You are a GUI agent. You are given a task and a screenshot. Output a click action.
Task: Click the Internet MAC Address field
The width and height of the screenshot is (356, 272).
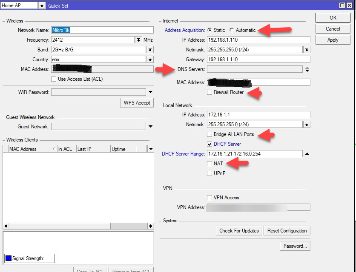(258, 82)
